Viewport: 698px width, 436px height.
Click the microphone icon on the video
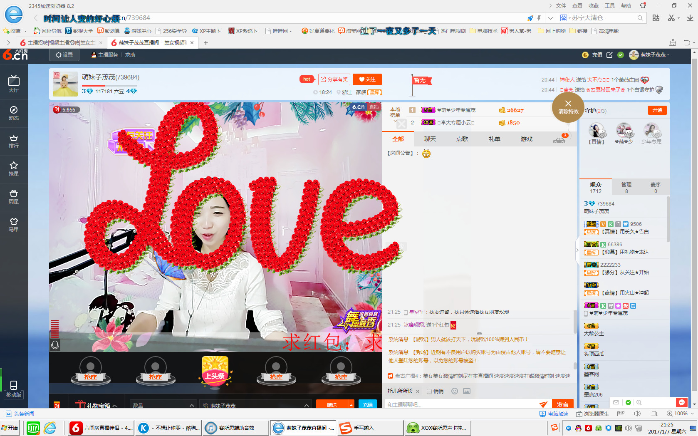(x=55, y=345)
